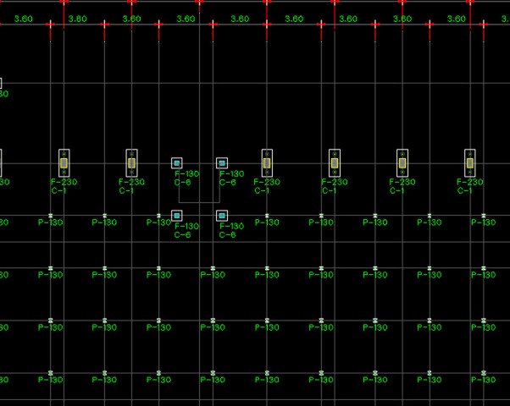This screenshot has width=510, height=406.
Task: Click the C-6 label below the lower-left F-130 footing
Action: click(182, 234)
